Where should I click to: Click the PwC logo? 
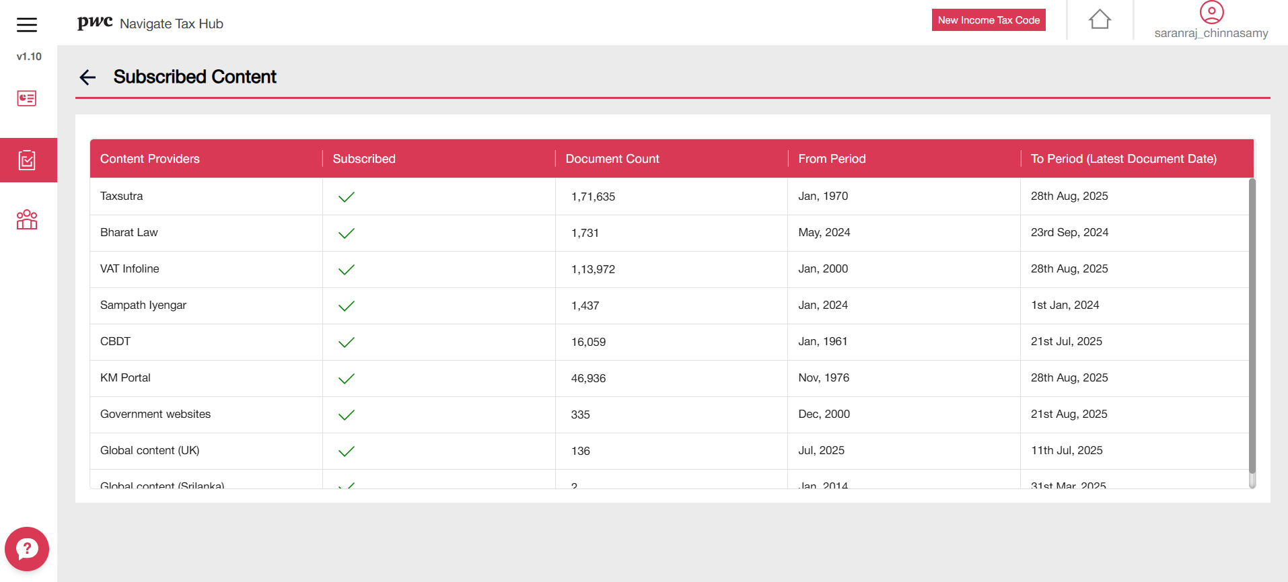95,22
